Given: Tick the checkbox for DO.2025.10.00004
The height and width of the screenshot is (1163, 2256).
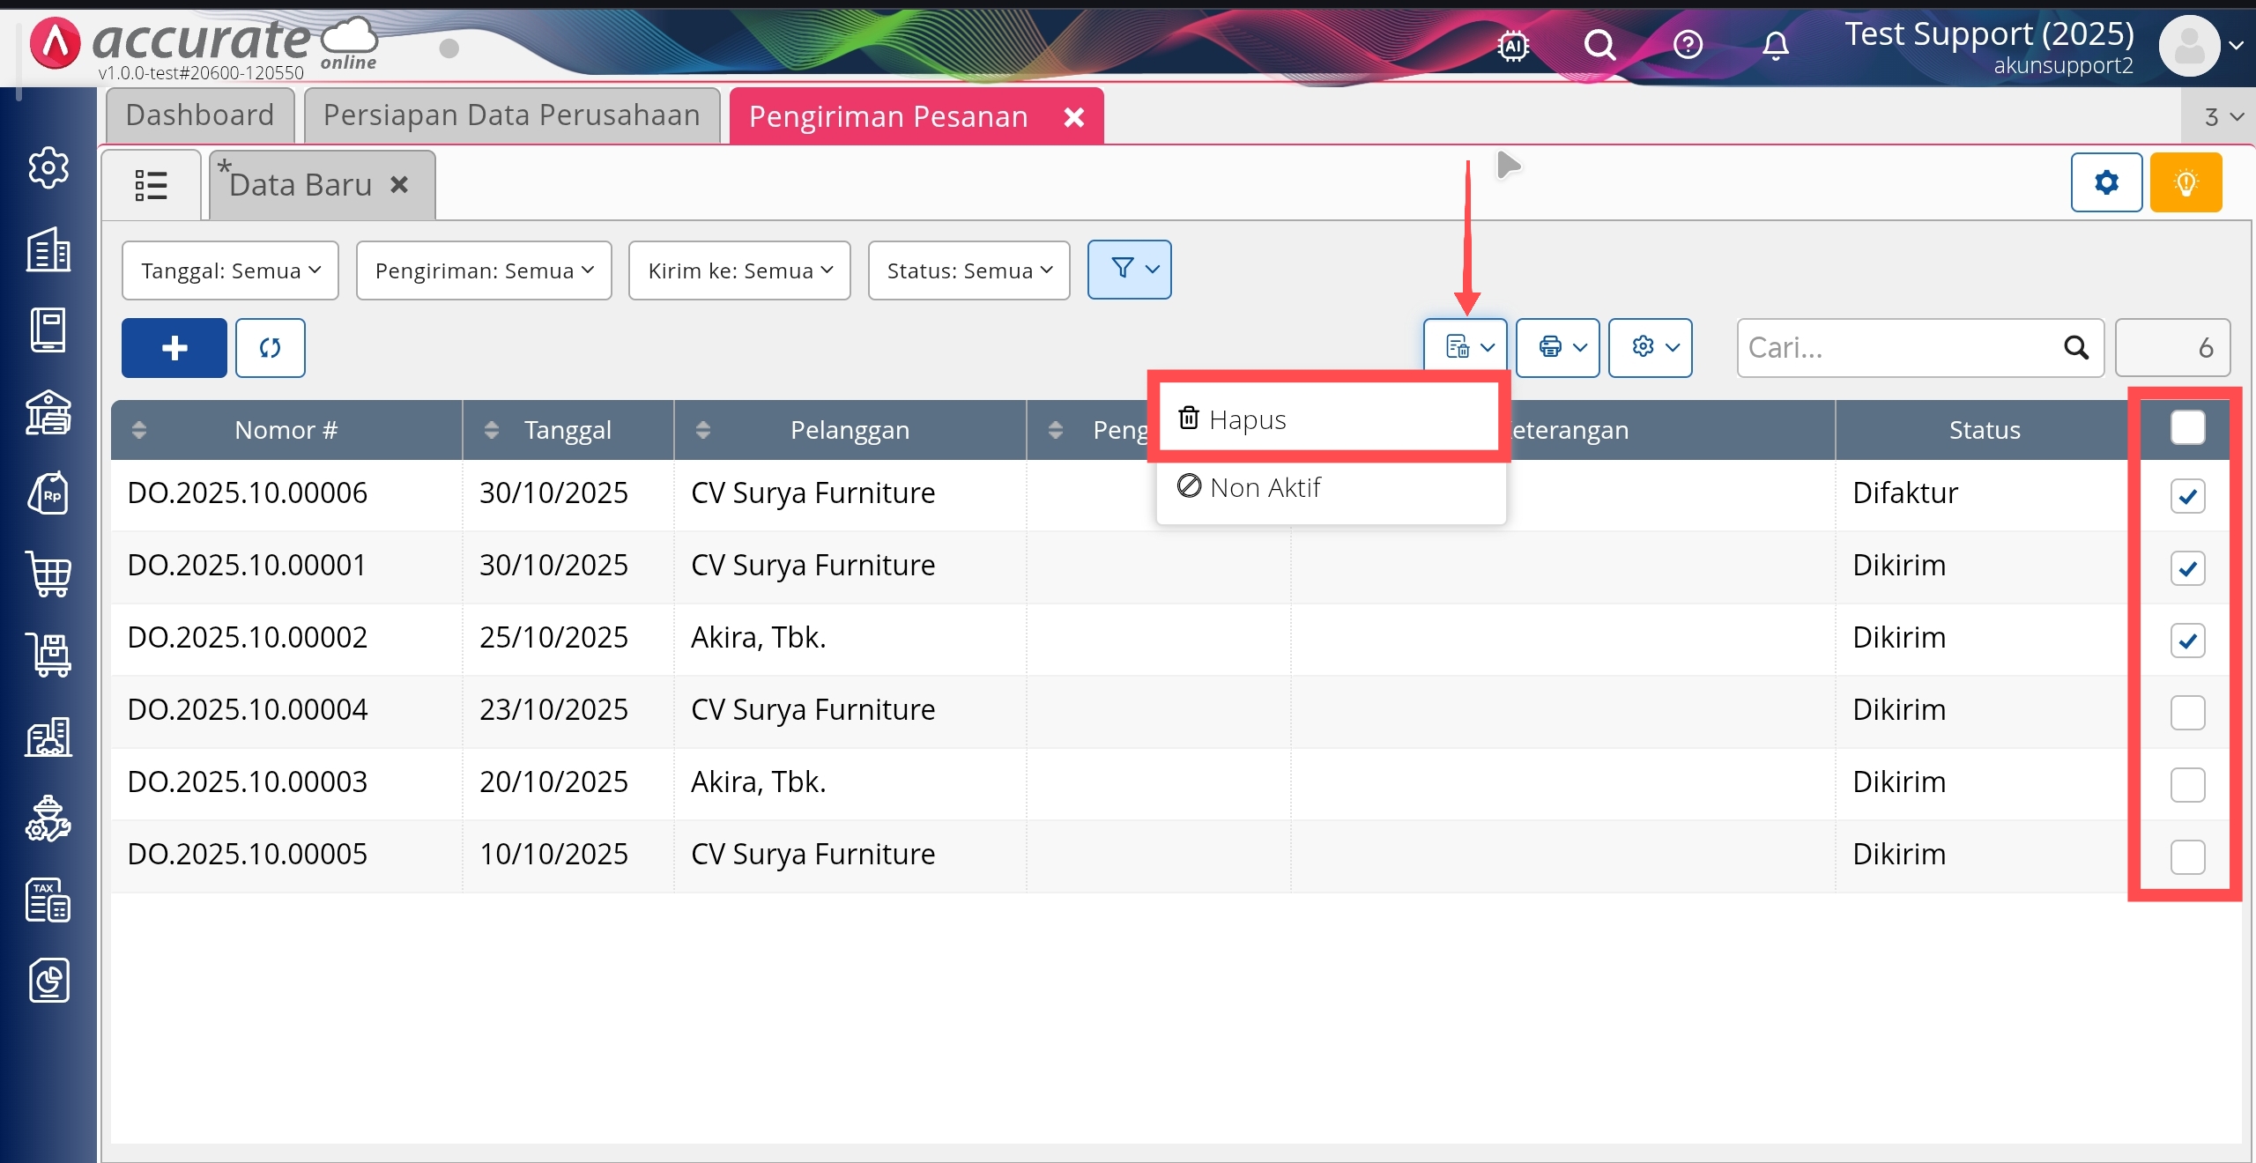Looking at the screenshot, I should click(x=2186, y=712).
